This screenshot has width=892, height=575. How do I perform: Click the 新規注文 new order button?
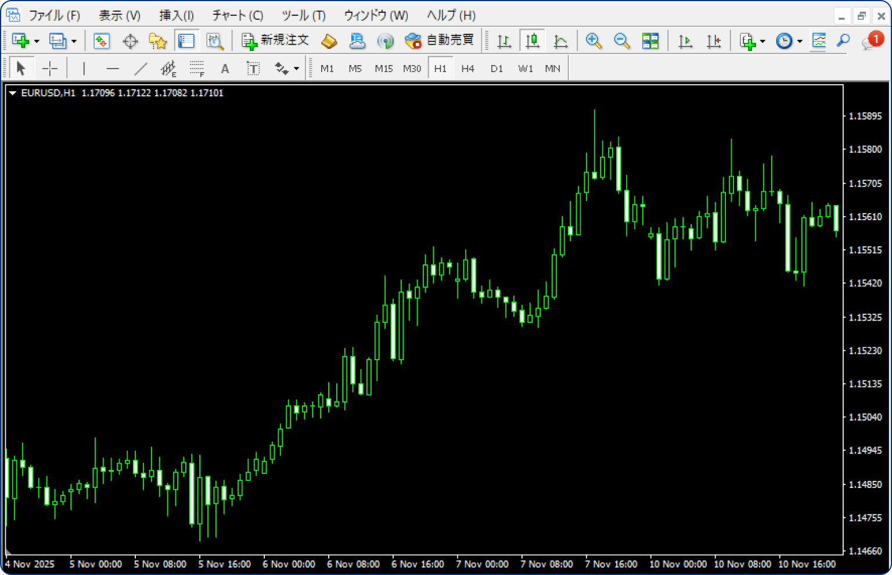[275, 41]
